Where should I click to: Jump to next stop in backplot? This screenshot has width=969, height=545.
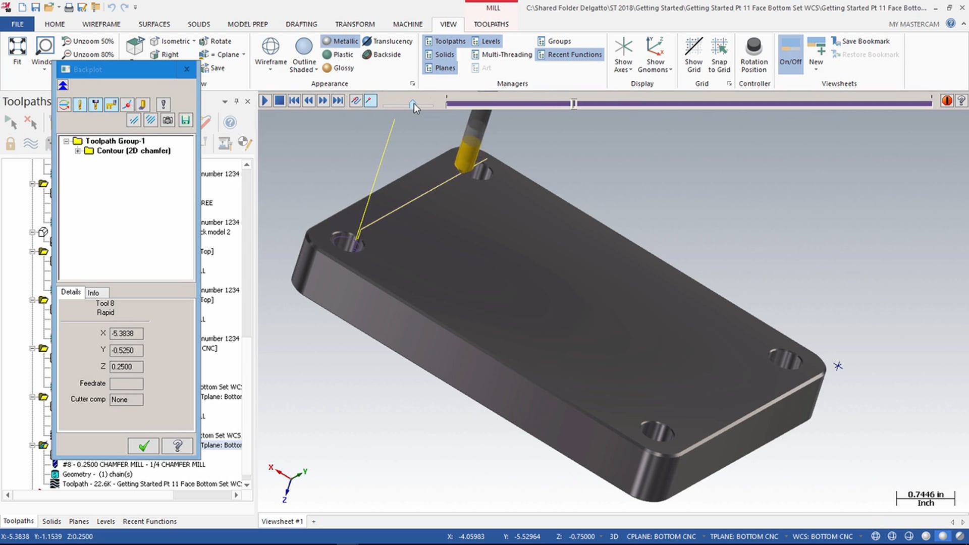click(338, 100)
